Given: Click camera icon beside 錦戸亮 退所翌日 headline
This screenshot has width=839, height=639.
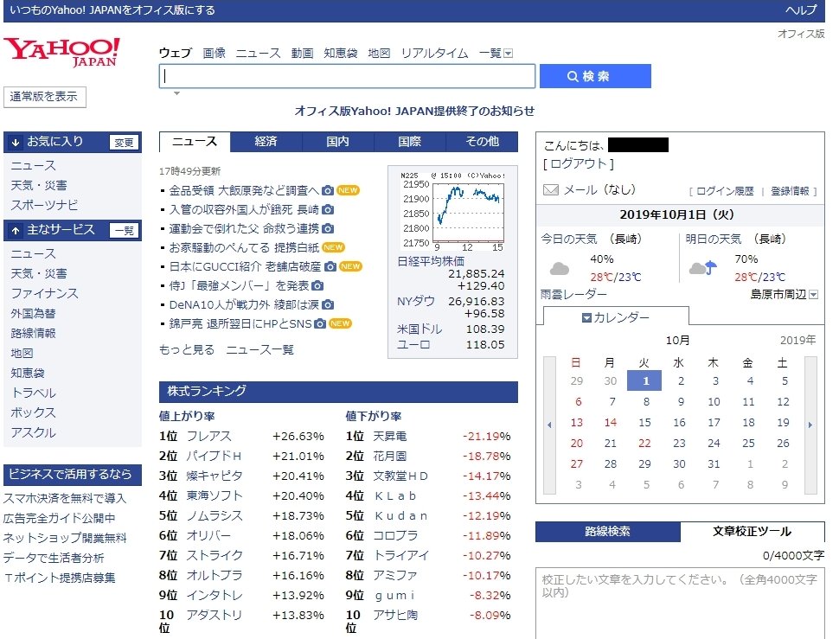Looking at the screenshot, I should click(x=320, y=323).
